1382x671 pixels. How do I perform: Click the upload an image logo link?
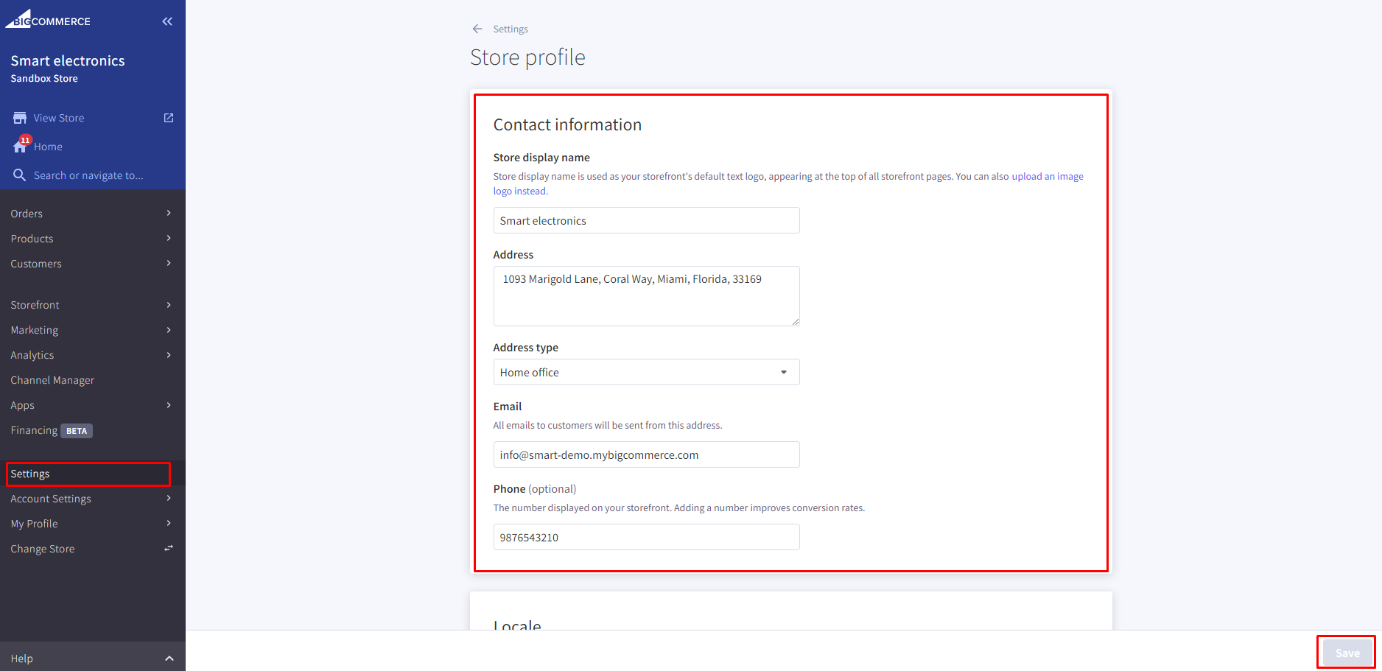tap(1047, 177)
